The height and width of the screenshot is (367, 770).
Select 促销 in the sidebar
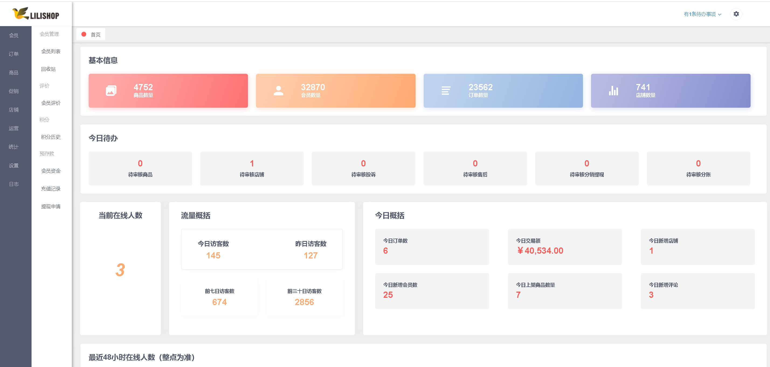tap(14, 91)
